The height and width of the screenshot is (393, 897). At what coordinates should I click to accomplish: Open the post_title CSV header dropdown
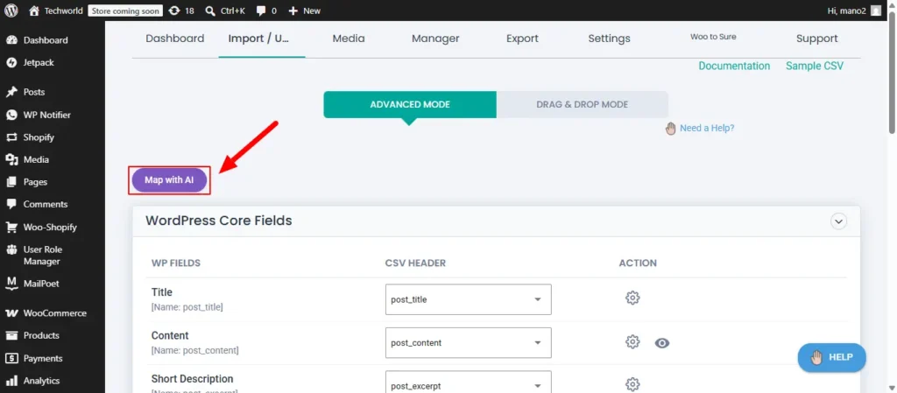[469, 299]
